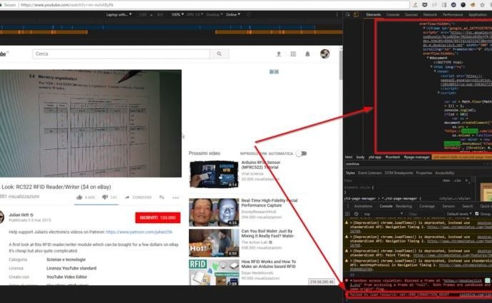Click the console sidebar toggle icon
492x303 pixels.
pyautogui.click(x=347, y=214)
